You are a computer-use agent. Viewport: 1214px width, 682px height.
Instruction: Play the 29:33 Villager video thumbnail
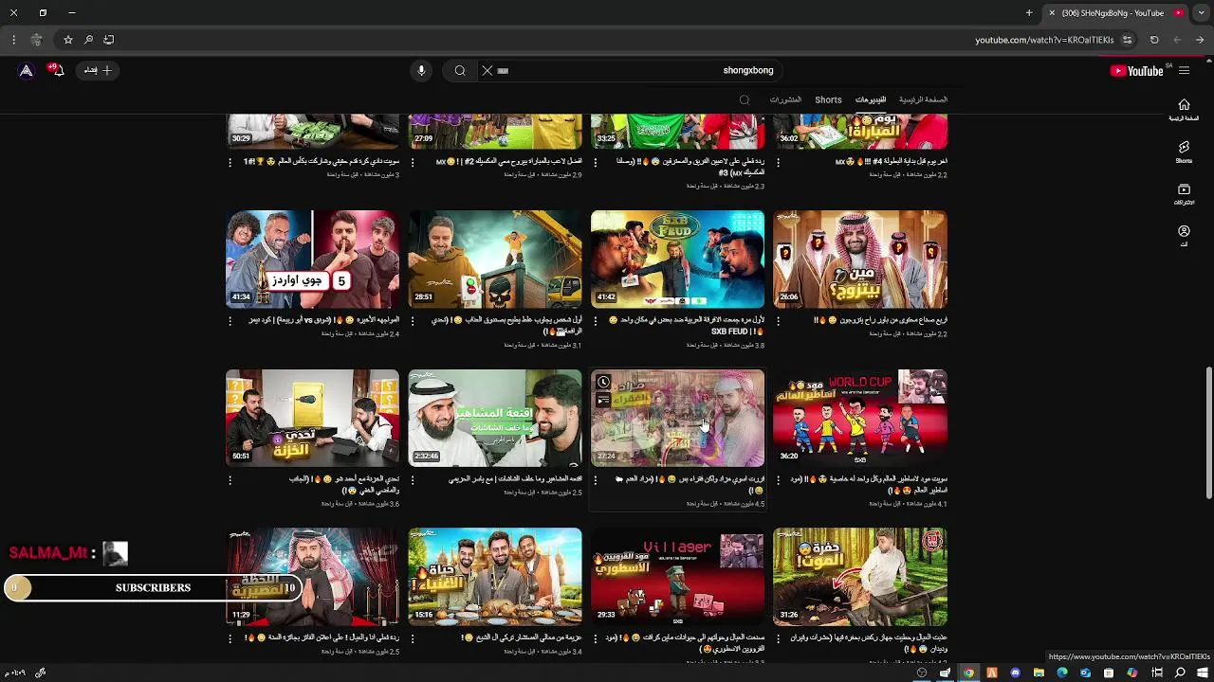(677, 576)
